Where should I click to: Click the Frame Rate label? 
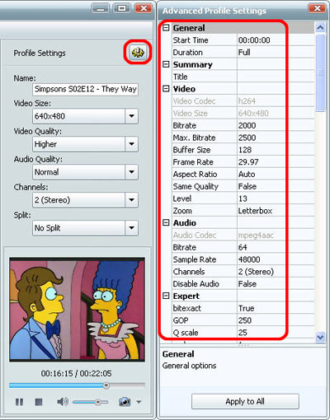[x=193, y=162]
